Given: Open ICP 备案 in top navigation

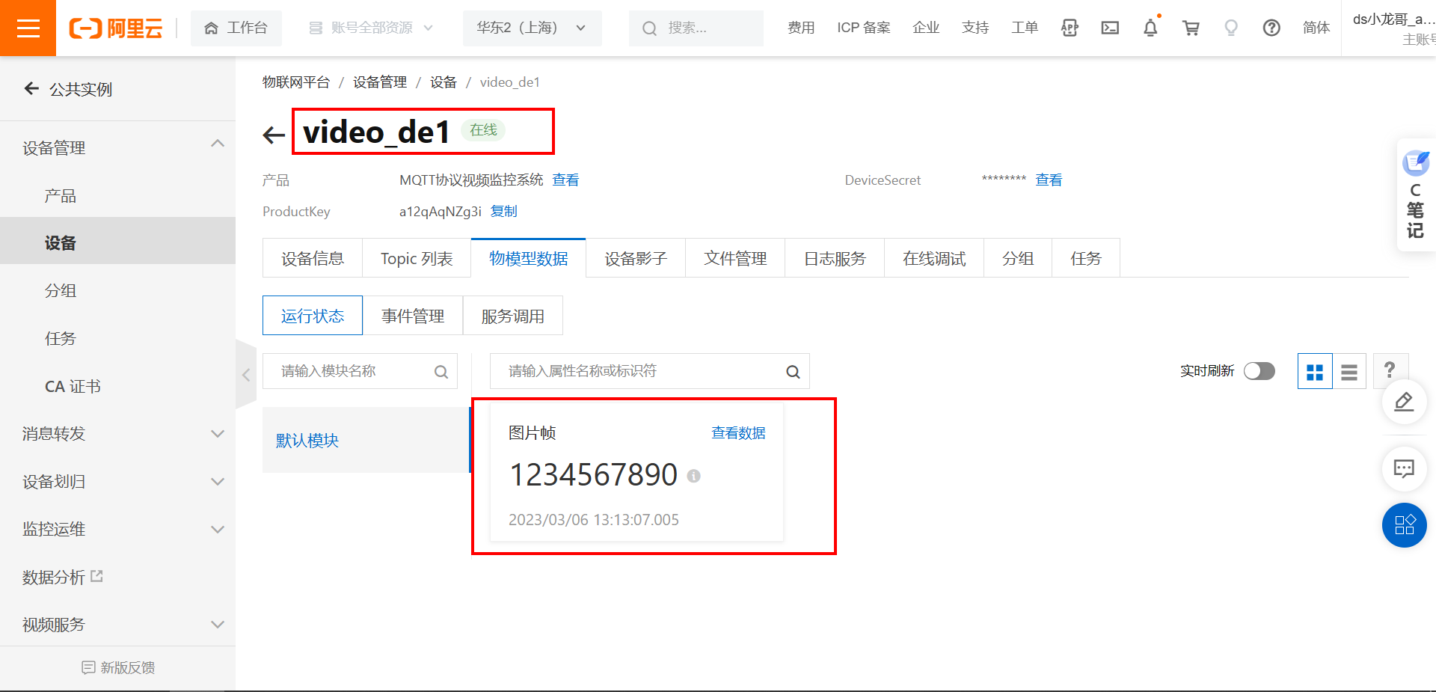Looking at the screenshot, I should click(864, 28).
